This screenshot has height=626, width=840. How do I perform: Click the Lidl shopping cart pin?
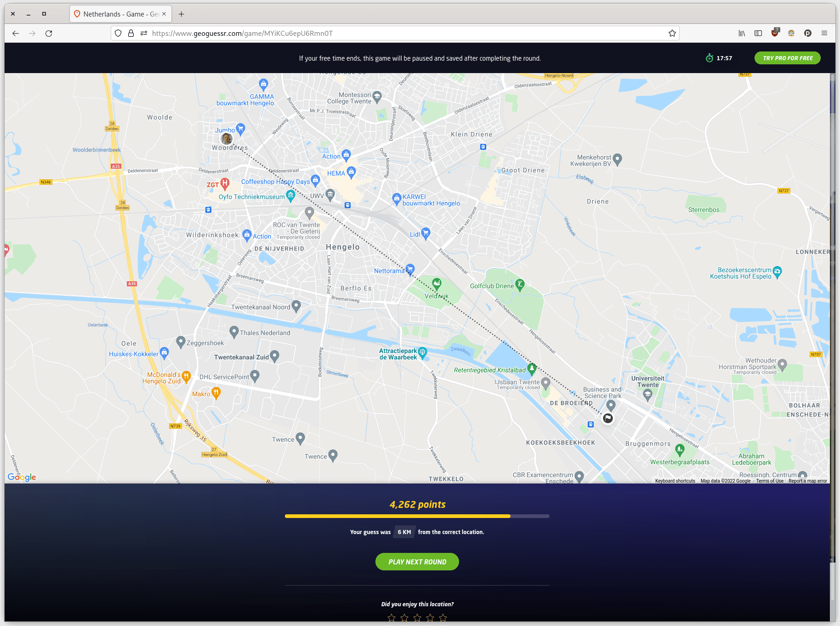tap(426, 233)
